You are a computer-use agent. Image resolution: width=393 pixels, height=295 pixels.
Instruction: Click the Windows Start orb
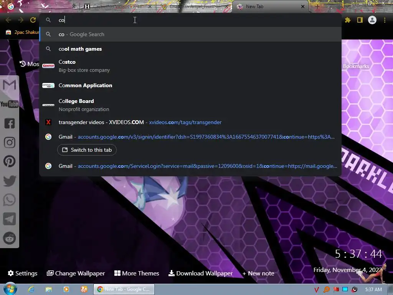10,289
